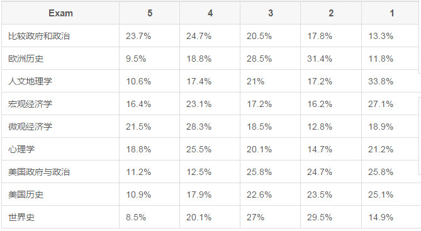Click the 33.8% cell for 人文地理学
This screenshot has width=421, height=231.
click(x=391, y=81)
